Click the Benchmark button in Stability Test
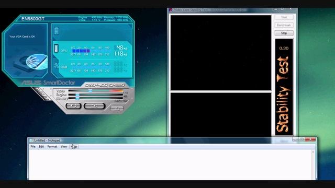This screenshot has height=188, width=335. (x=284, y=25)
